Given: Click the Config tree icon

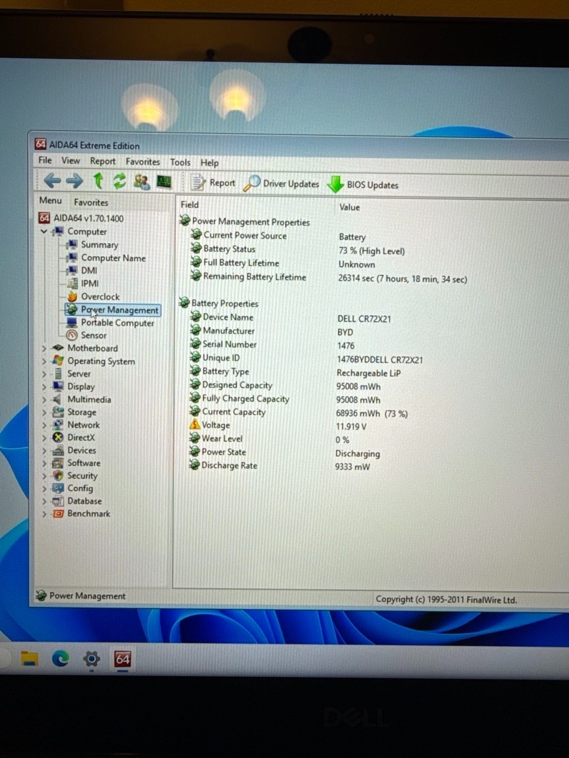Looking at the screenshot, I should tap(57, 489).
